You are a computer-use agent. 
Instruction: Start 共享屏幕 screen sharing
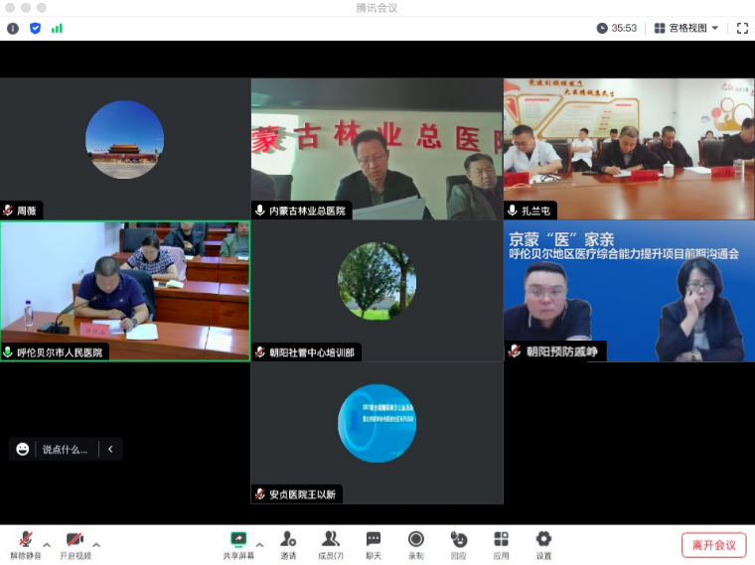click(238, 545)
